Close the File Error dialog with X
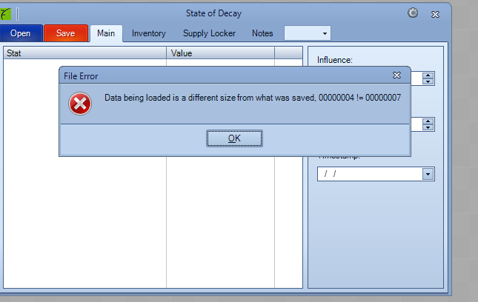 click(x=396, y=75)
